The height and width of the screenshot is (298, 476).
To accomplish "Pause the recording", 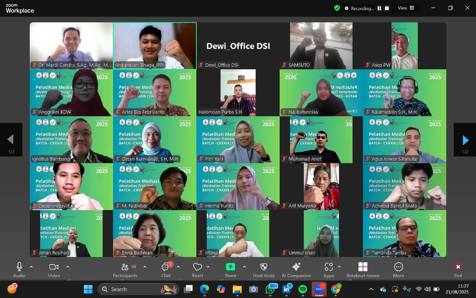I will pyautogui.click(x=379, y=8).
